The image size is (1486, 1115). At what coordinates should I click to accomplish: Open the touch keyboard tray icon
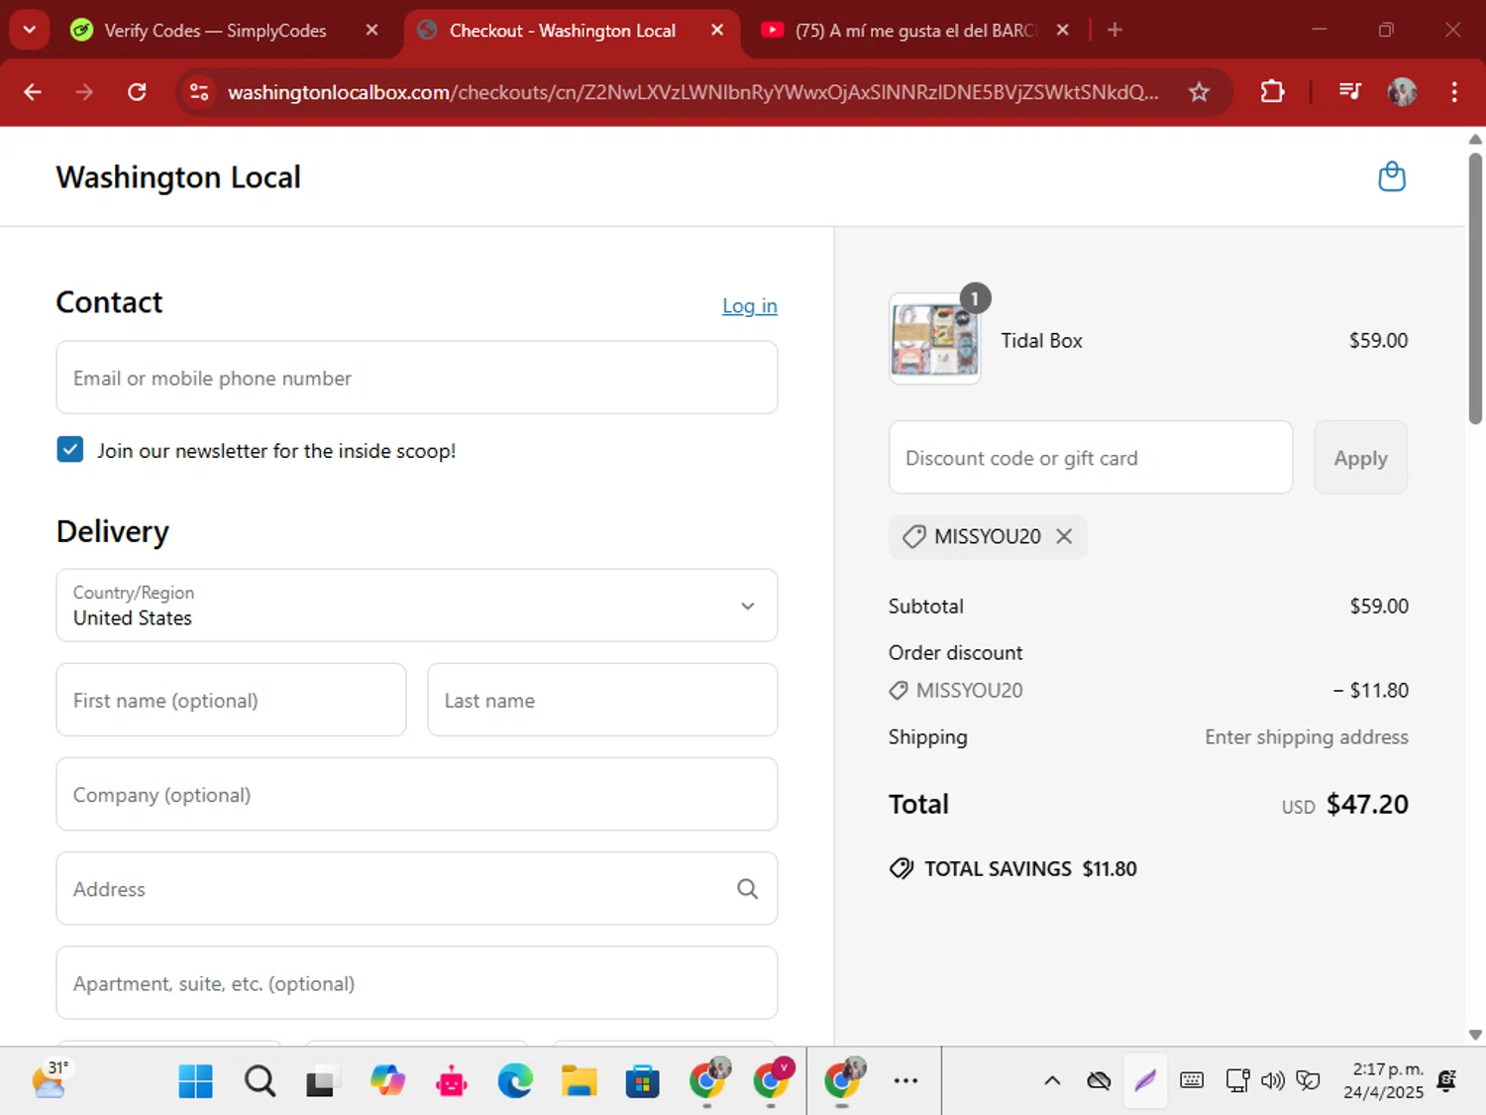point(1192,1080)
